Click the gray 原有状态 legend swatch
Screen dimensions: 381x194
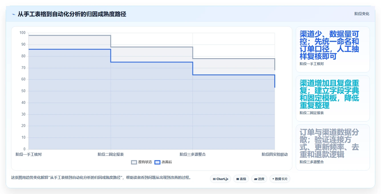pyautogui.click(x=134, y=162)
